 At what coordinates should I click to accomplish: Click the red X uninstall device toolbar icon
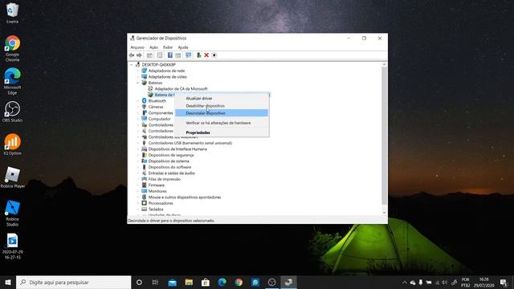[x=206, y=55]
